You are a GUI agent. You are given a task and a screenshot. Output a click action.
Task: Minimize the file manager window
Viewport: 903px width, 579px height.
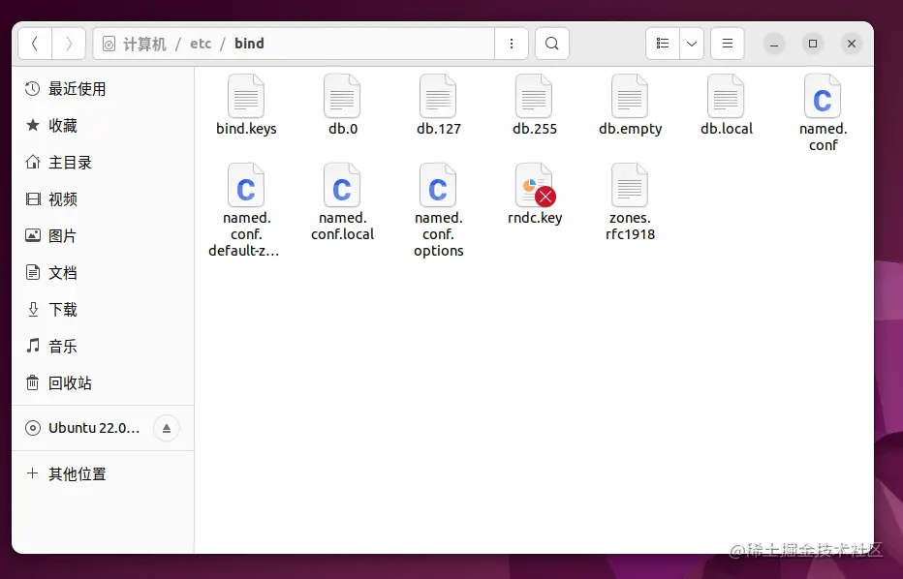pyautogui.click(x=774, y=44)
